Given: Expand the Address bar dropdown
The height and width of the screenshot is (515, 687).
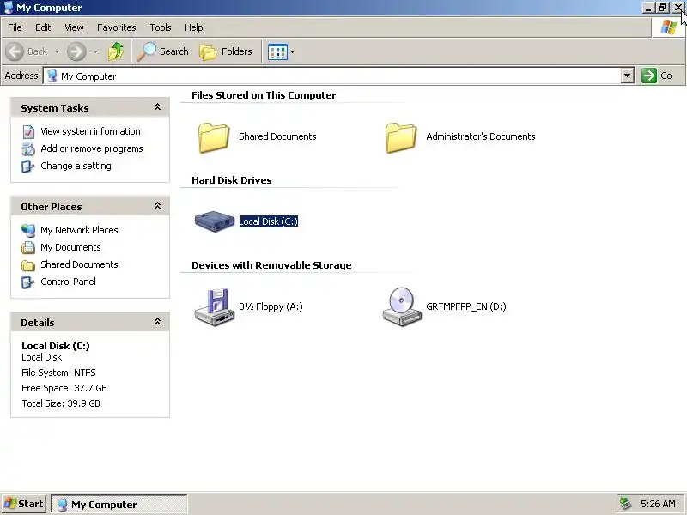Looking at the screenshot, I should pyautogui.click(x=628, y=76).
